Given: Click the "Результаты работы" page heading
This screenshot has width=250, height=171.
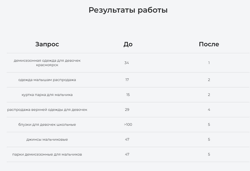Looking at the screenshot, I should [128, 10].
